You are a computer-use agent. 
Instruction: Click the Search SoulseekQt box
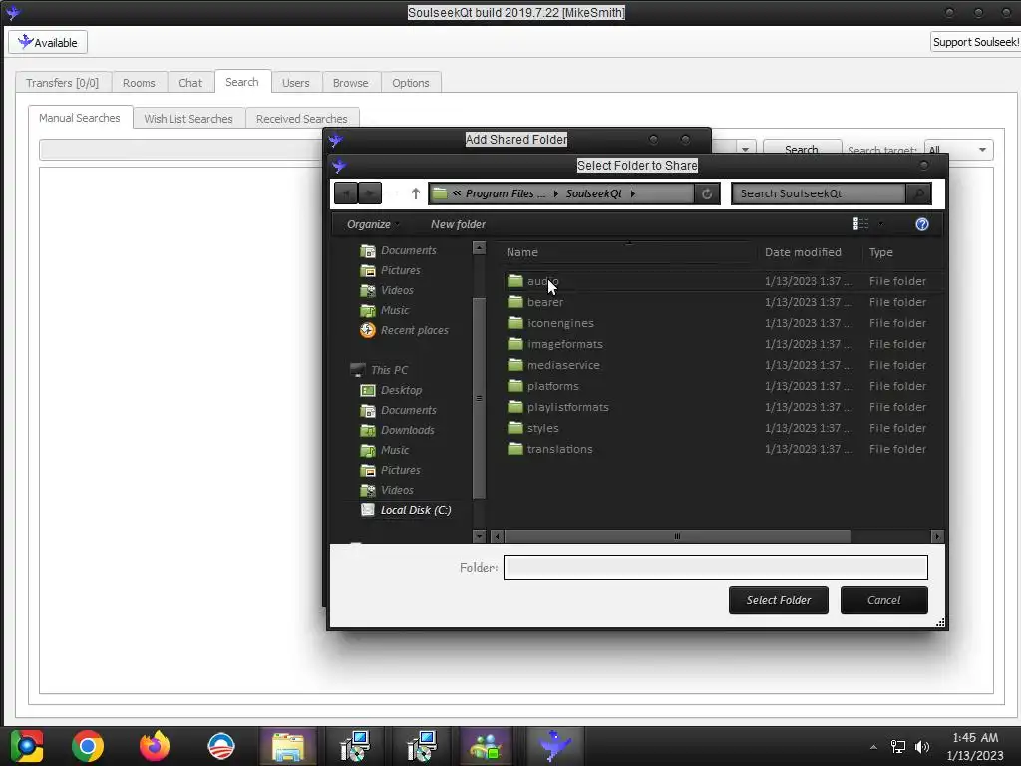click(819, 193)
